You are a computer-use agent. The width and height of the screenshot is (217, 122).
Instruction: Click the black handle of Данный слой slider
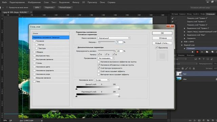76,89
